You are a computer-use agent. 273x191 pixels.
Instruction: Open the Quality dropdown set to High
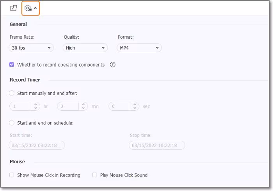click(85, 48)
